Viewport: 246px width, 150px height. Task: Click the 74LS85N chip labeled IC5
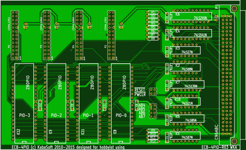point(187,118)
